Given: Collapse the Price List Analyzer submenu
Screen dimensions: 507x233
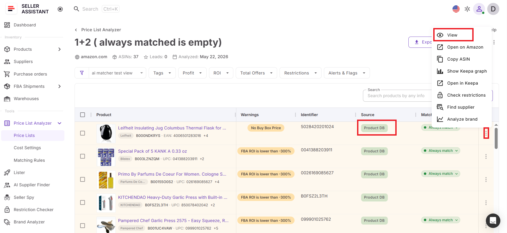Looking at the screenshot, I should 59,123.
